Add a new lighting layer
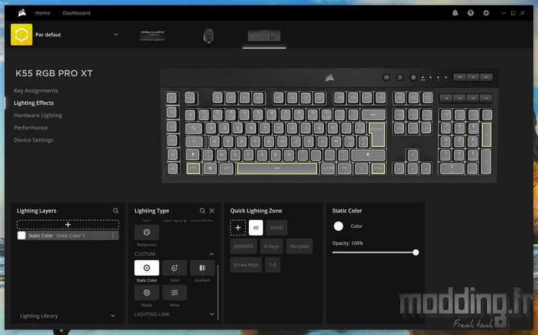The width and height of the screenshot is (538, 335). (68, 225)
